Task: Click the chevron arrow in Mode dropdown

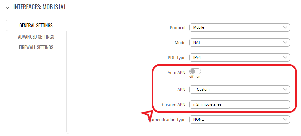Action: click(285, 43)
